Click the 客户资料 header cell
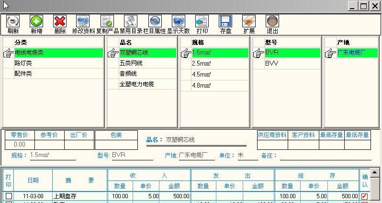 pos(303,135)
